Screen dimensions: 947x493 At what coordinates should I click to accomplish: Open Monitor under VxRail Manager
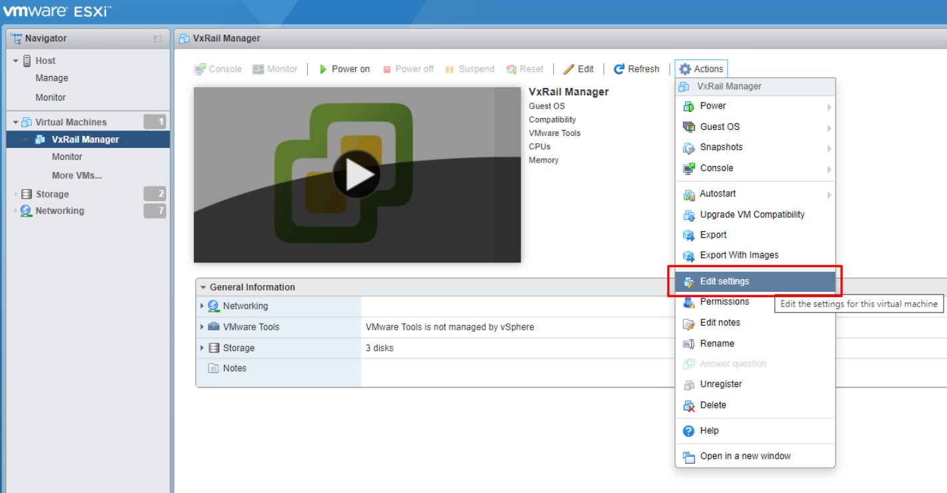pos(67,157)
